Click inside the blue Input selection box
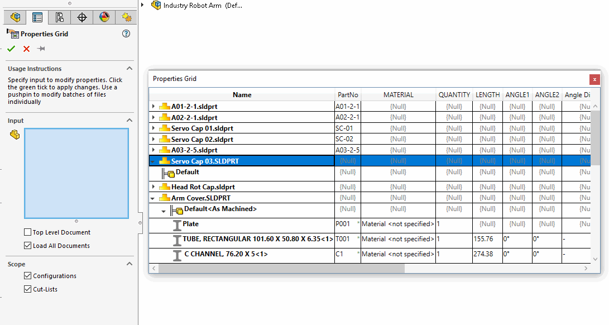The width and height of the screenshot is (609, 325). click(x=76, y=173)
